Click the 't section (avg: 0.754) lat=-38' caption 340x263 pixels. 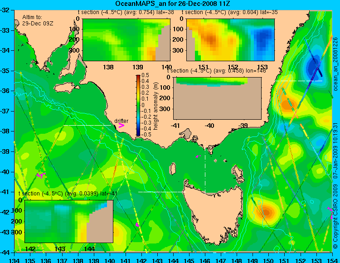click(126, 12)
